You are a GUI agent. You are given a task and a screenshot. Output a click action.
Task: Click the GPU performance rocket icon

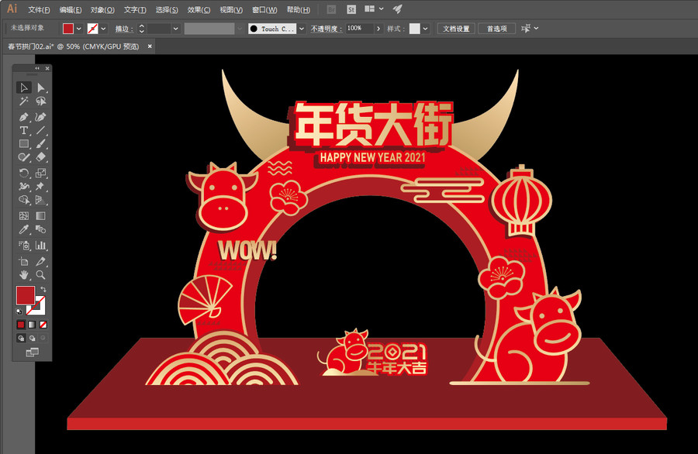[397, 9]
